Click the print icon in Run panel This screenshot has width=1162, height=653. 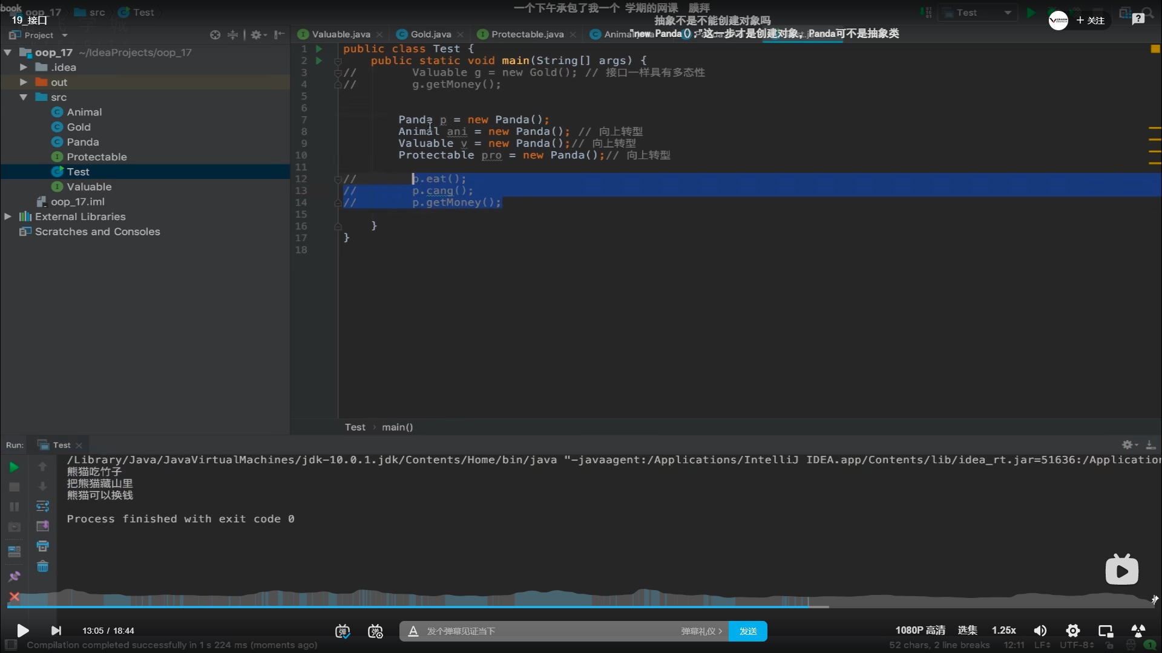[x=42, y=546]
